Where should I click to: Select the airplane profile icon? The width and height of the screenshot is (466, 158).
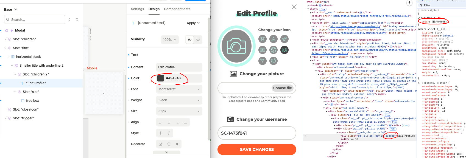[263, 39]
